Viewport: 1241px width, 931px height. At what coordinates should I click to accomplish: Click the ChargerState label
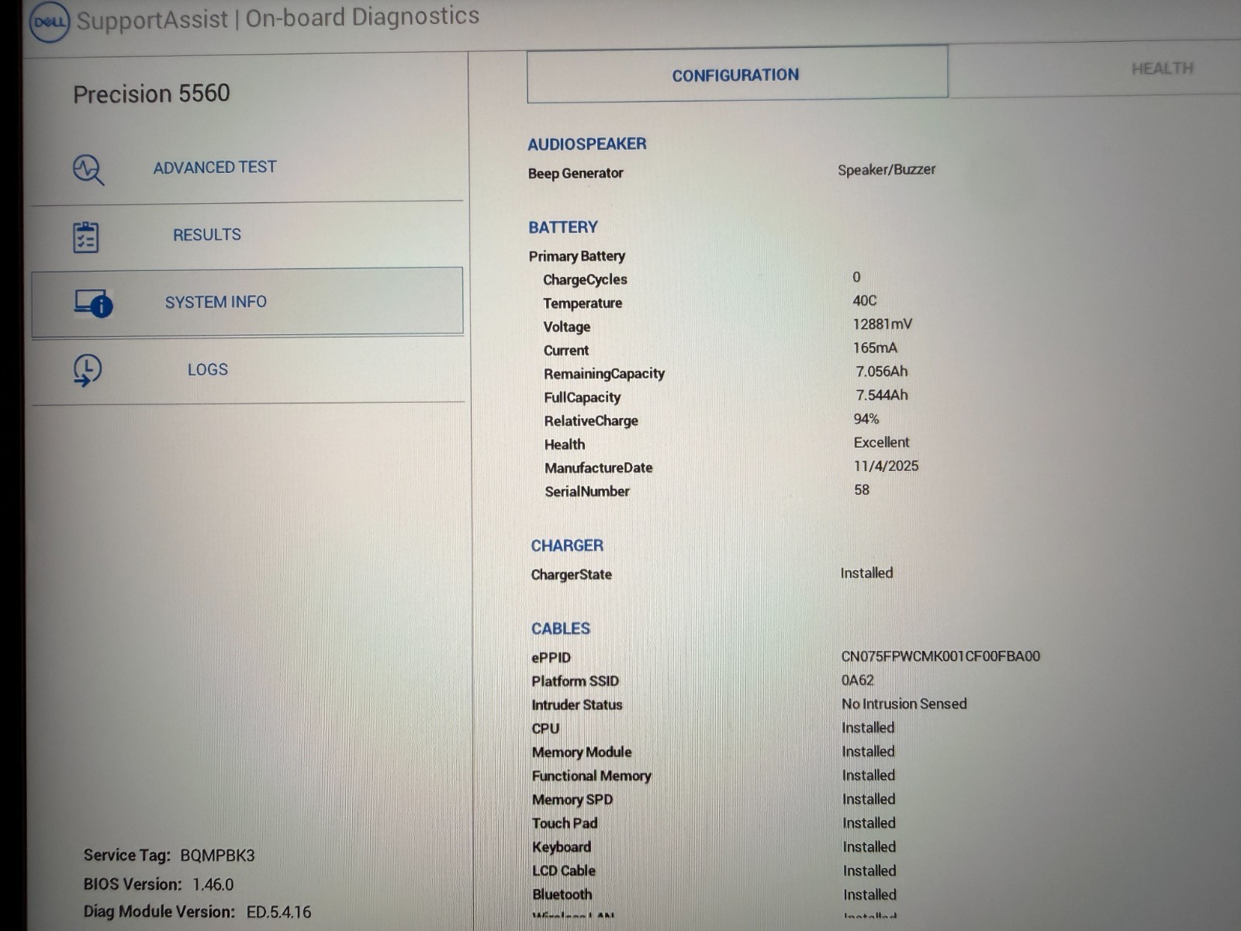pyautogui.click(x=572, y=575)
